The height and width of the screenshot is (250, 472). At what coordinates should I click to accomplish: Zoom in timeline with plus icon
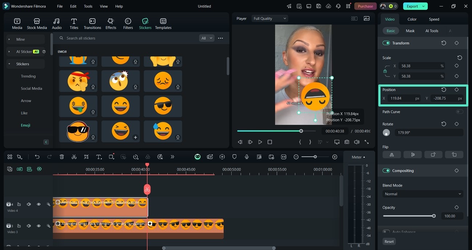335,157
